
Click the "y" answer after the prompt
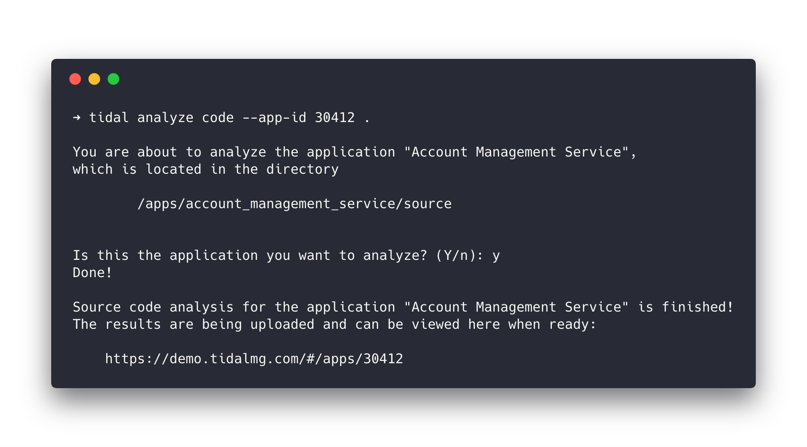[x=496, y=256]
